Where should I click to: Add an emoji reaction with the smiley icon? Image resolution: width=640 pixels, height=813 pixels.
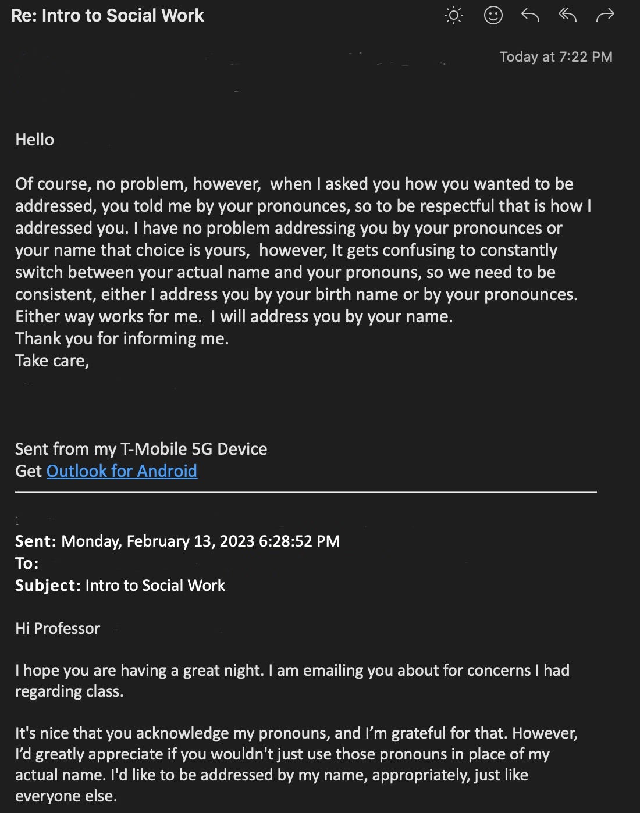coord(493,16)
